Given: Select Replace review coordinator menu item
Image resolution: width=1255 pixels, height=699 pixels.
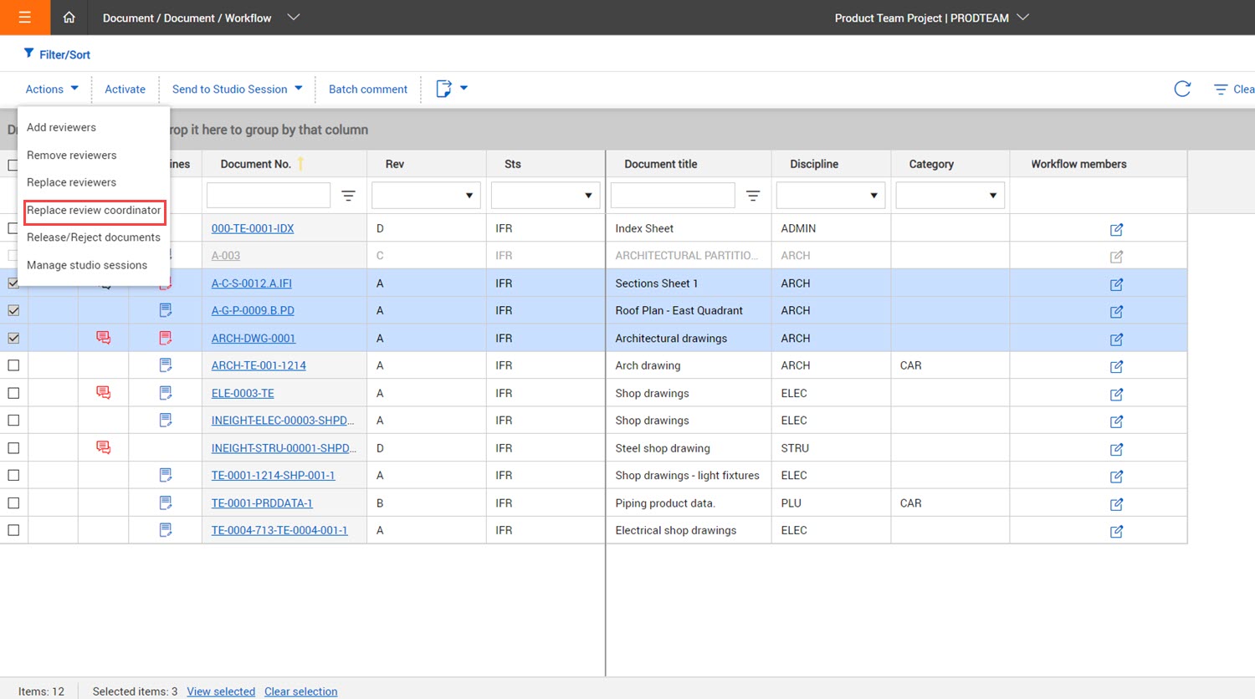Looking at the screenshot, I should click(x=94, y=211).
